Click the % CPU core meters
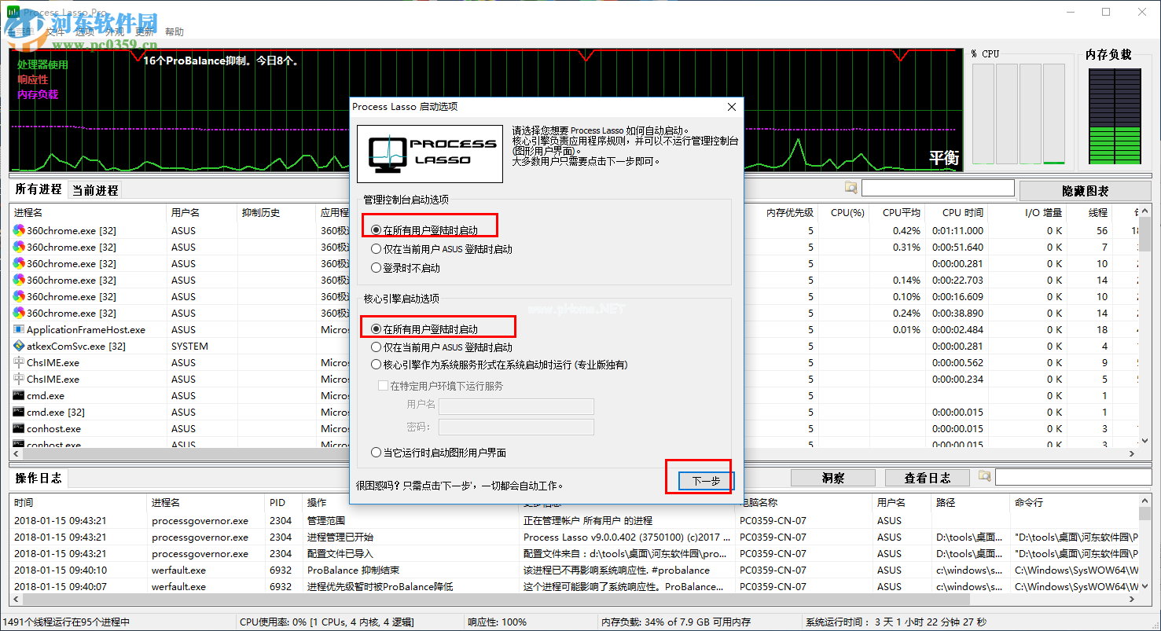1161x631 pixels. tap(1019, 115)
